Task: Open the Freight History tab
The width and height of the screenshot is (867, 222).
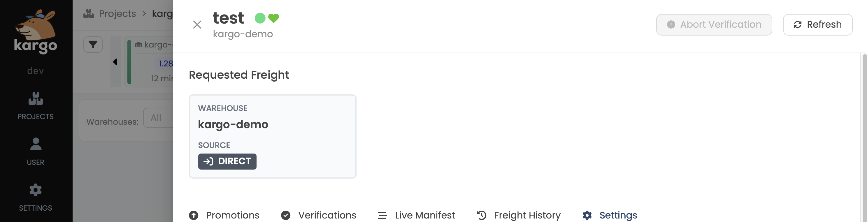Action: pyautogui.click(x=518, y=215)
